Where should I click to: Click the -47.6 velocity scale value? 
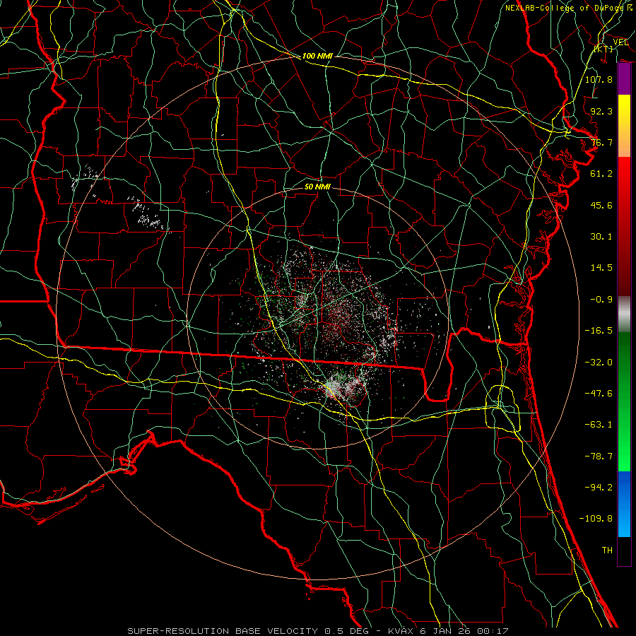tap(599, 394)
